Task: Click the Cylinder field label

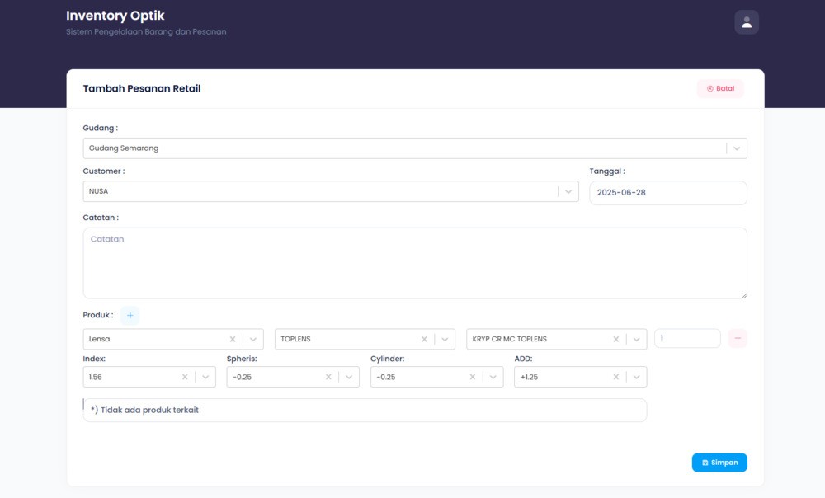Action: click(387, 359)
